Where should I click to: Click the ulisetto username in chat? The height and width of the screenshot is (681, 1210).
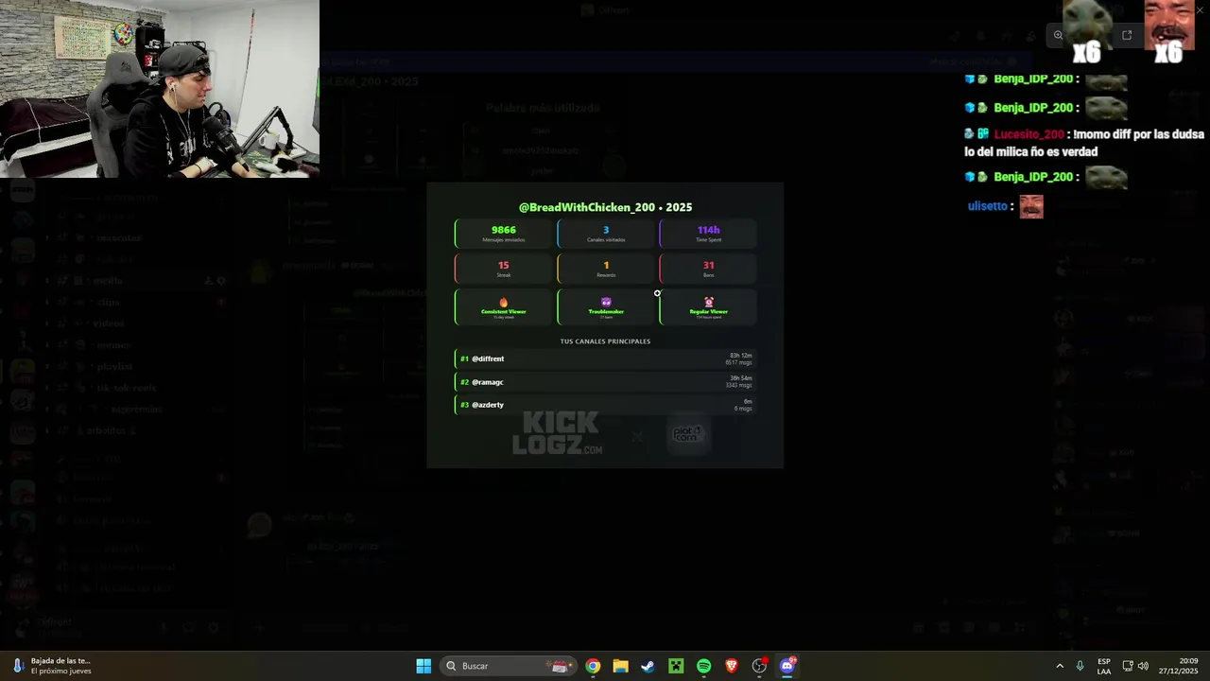(x=988, y=206)
